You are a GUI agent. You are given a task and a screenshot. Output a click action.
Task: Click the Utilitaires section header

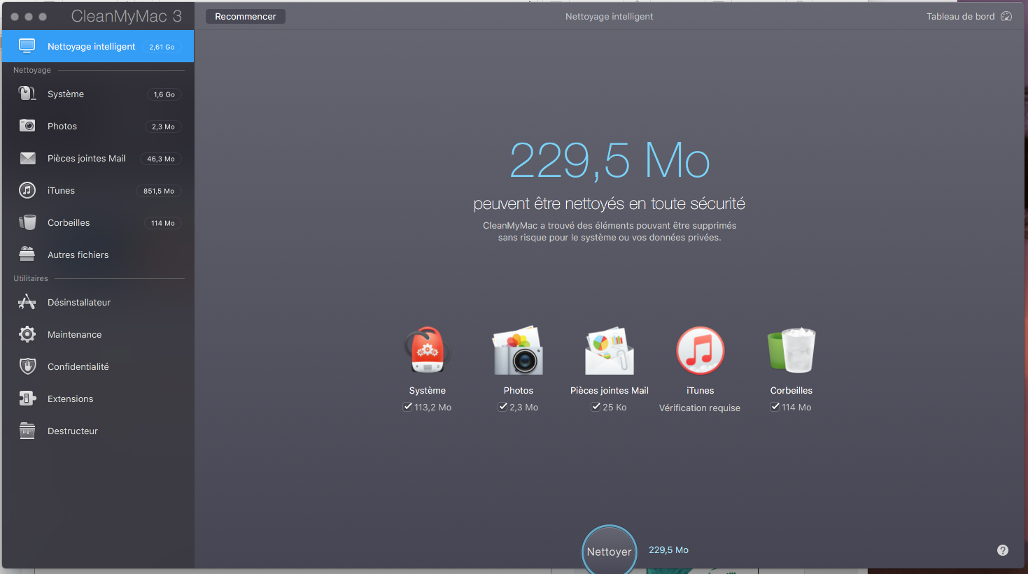click(x=31, y=278)
